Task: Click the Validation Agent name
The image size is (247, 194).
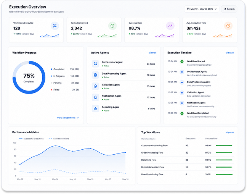Action: [x=111, y=85]
